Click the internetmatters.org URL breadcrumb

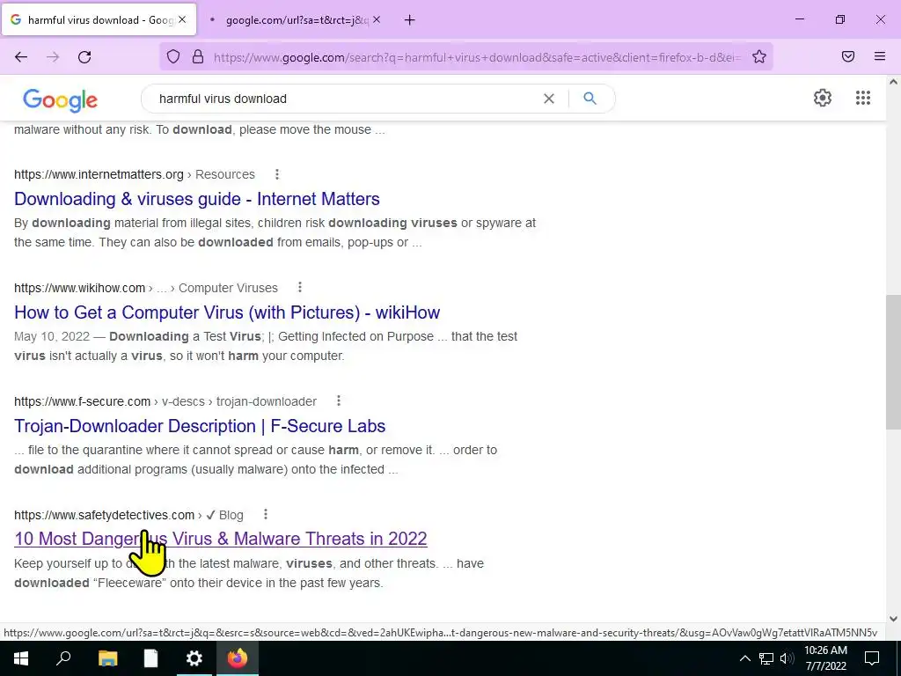[135, 174]
